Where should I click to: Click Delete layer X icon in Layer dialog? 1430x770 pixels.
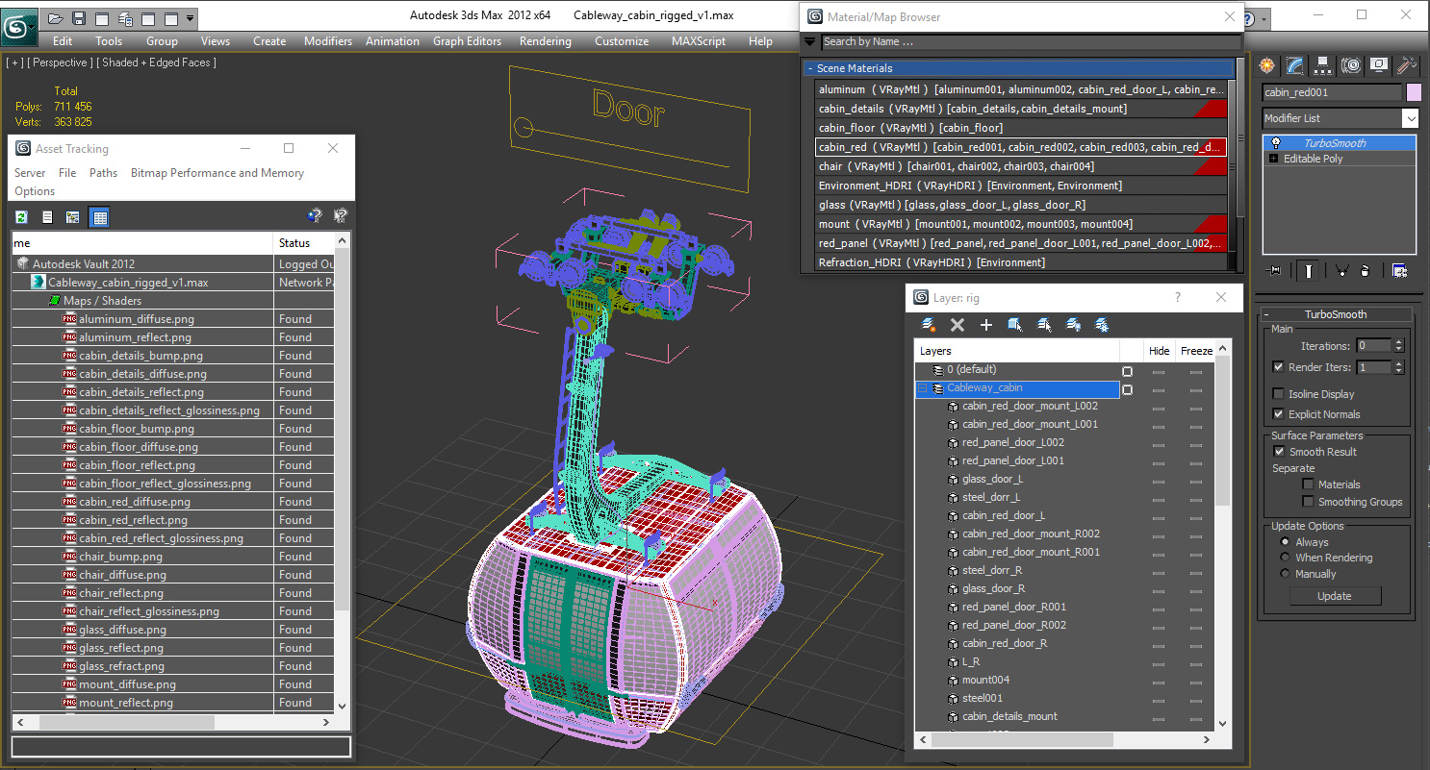(x=957, y=325)
